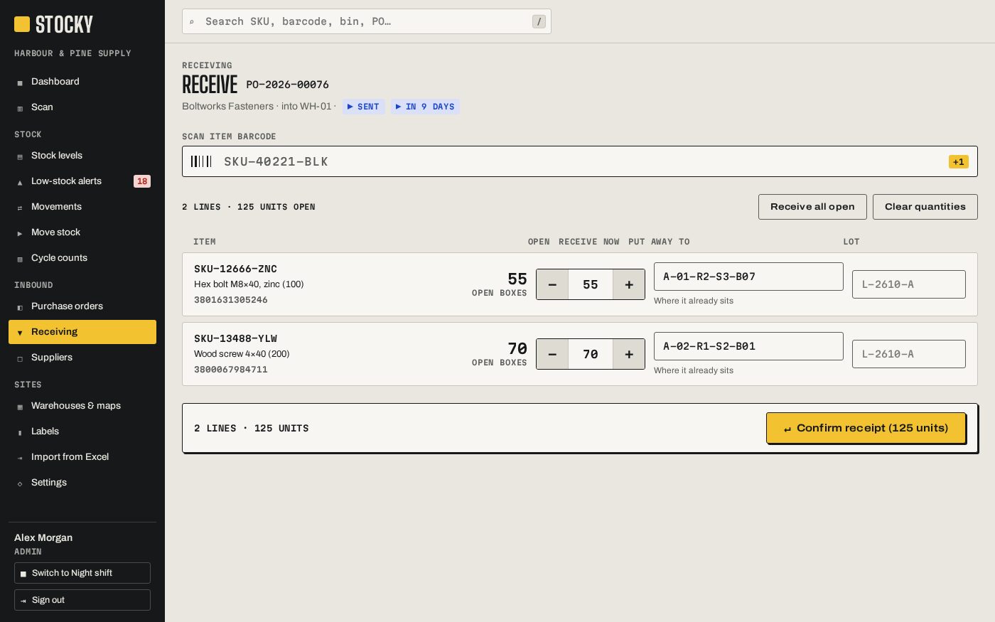Click the Scan sidebar icon
This screenshot has height=622, width=995.
pyautogui.click(x=20, y=108)
